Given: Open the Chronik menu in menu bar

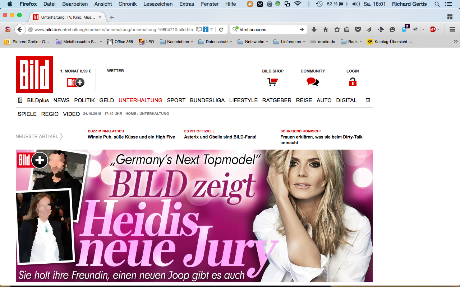Looking at the screenshot, I should click(x=128, y=4).
